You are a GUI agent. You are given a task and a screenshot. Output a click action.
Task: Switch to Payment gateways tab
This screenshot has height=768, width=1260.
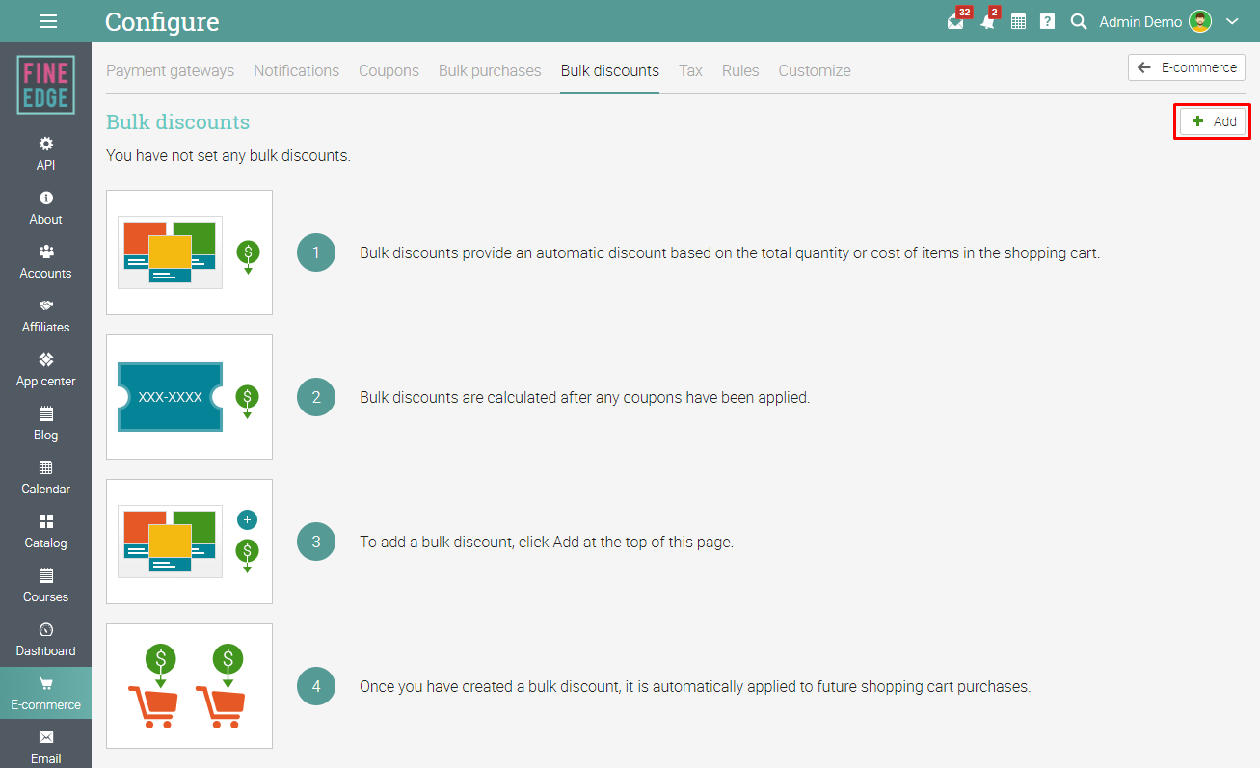(170, 70)
